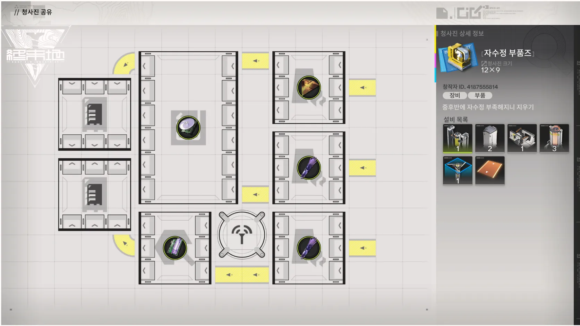The height and width of the screenshot is (326, 580).
Task: Click the lower storage depot building icon
Action: pos(94,194)
